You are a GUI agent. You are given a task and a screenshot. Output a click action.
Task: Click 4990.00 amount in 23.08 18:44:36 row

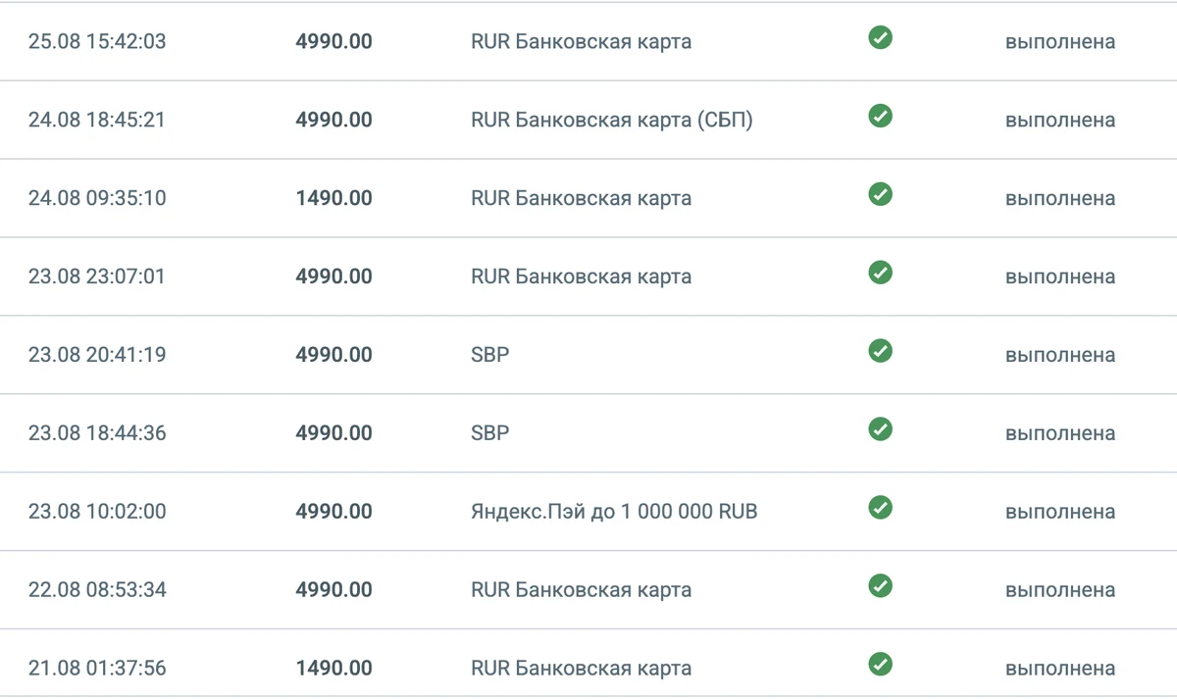point(334,433)
